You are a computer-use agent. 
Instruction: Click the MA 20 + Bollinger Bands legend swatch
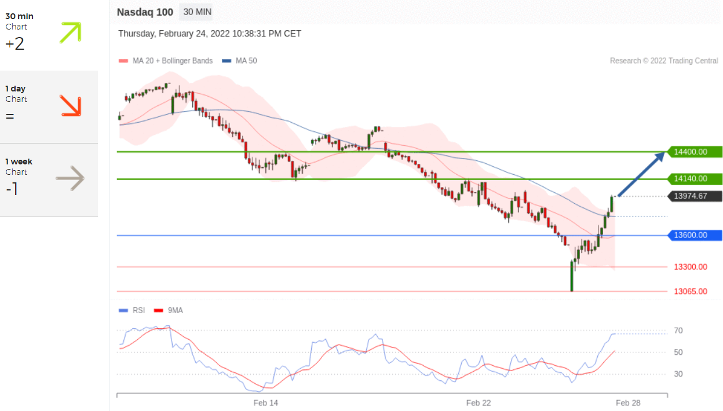(x=122, y=61)
